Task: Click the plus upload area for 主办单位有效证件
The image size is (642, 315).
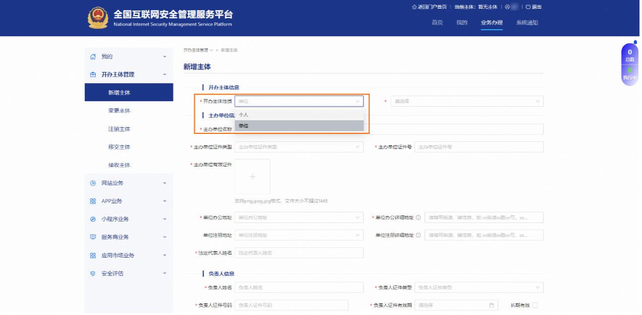Action: (x=252, y=176)
